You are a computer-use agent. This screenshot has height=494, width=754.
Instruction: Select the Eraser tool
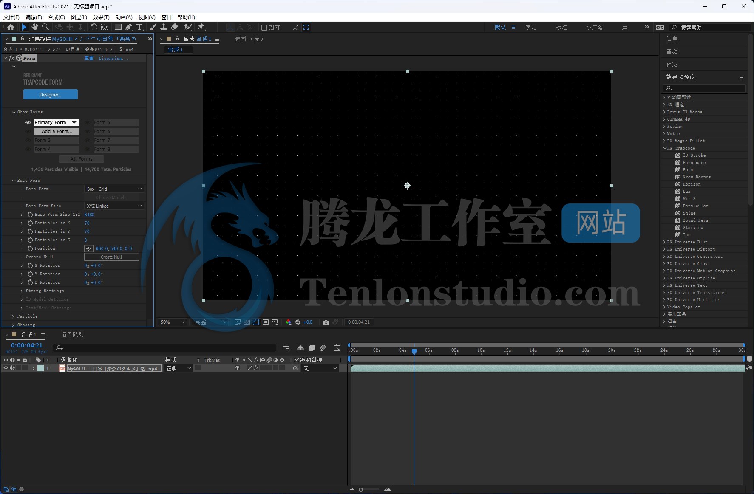point(174,27)
